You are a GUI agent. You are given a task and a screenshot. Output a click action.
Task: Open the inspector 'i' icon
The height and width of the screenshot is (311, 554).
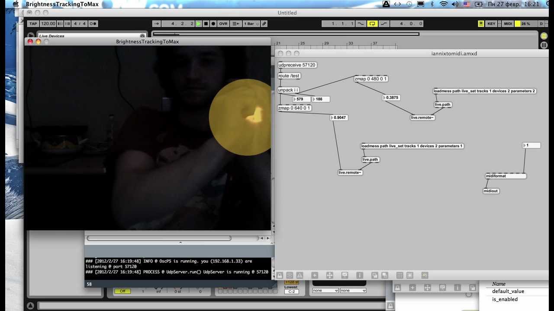click(x=359, y=275)
